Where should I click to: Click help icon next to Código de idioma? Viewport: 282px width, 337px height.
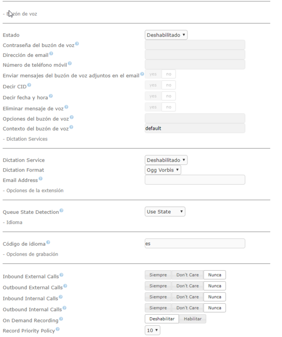coord(48,243)
